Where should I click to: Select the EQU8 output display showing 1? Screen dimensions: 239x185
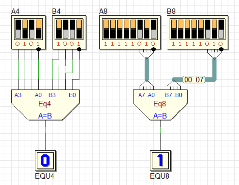tap(160, 161)
